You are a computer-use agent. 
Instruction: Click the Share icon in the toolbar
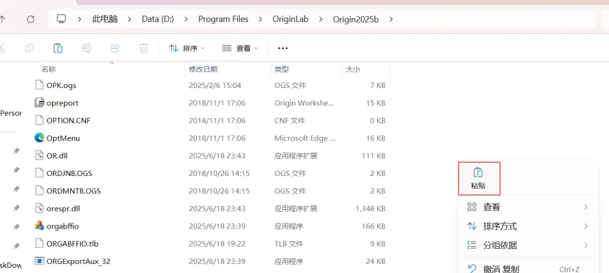tap(115, 48)
